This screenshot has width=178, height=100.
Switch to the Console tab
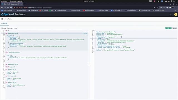click(x=4, y=23)
